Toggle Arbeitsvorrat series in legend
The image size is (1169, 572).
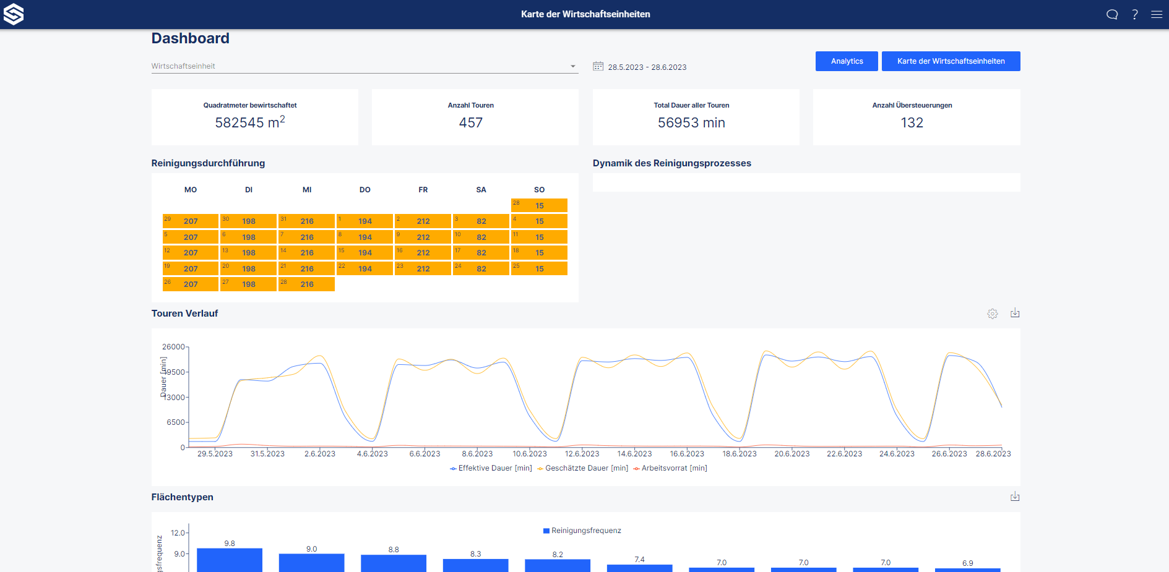tap(670, 468)
